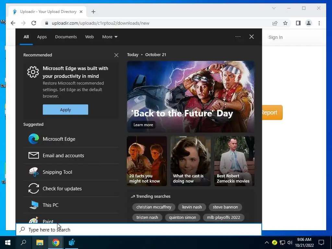
Task: Search trending 'tristen nash'
Action: pos(147,217)
